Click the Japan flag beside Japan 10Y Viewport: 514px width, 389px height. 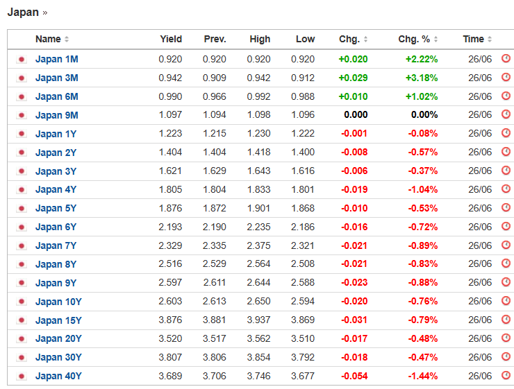pos(22,302)
